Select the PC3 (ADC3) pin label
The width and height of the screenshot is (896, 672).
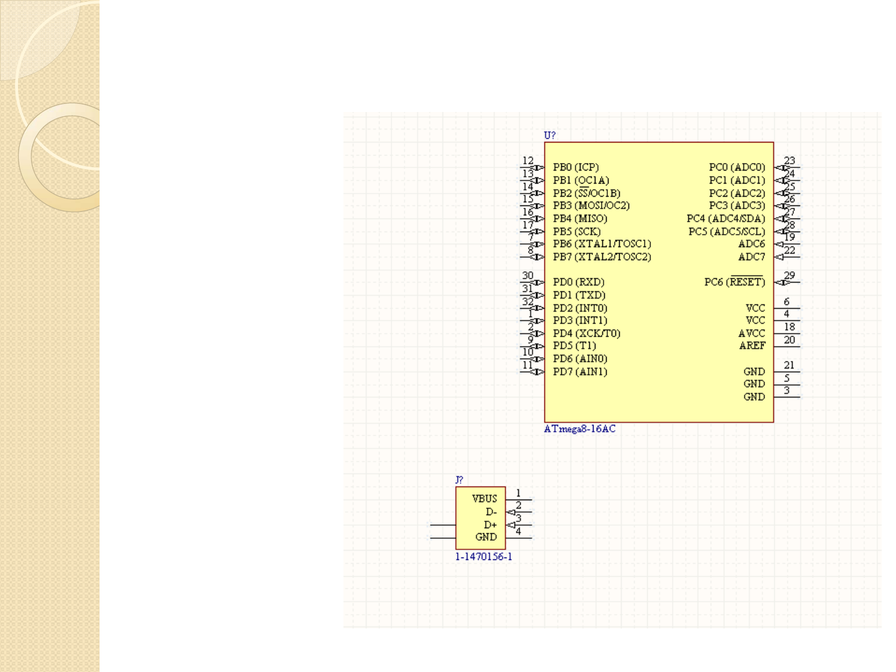pyautogui.click(x=737, y=205)
